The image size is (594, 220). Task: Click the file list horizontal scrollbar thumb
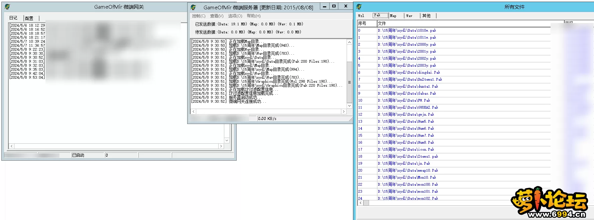pyautogui.click(x=366, y=203)
